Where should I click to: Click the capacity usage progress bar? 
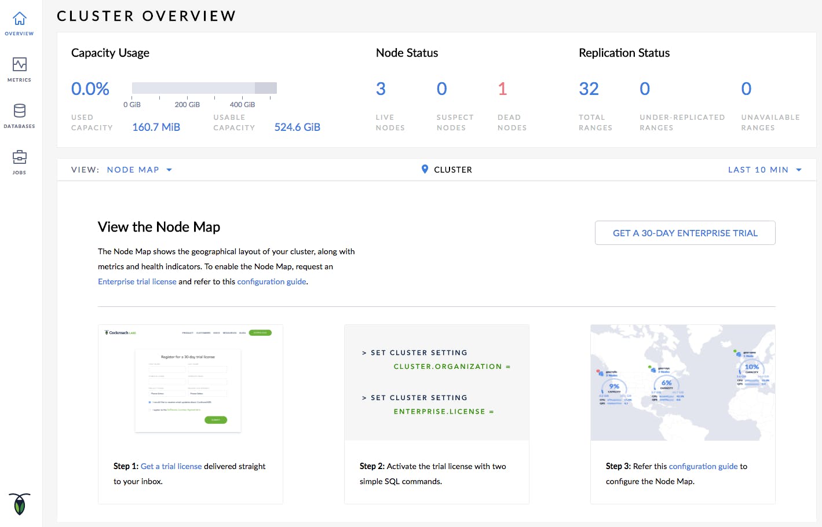pos(204,88)
